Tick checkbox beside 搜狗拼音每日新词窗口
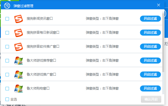Image resolution: width=168 pixels, height=106 pixels. pos(7,33)
